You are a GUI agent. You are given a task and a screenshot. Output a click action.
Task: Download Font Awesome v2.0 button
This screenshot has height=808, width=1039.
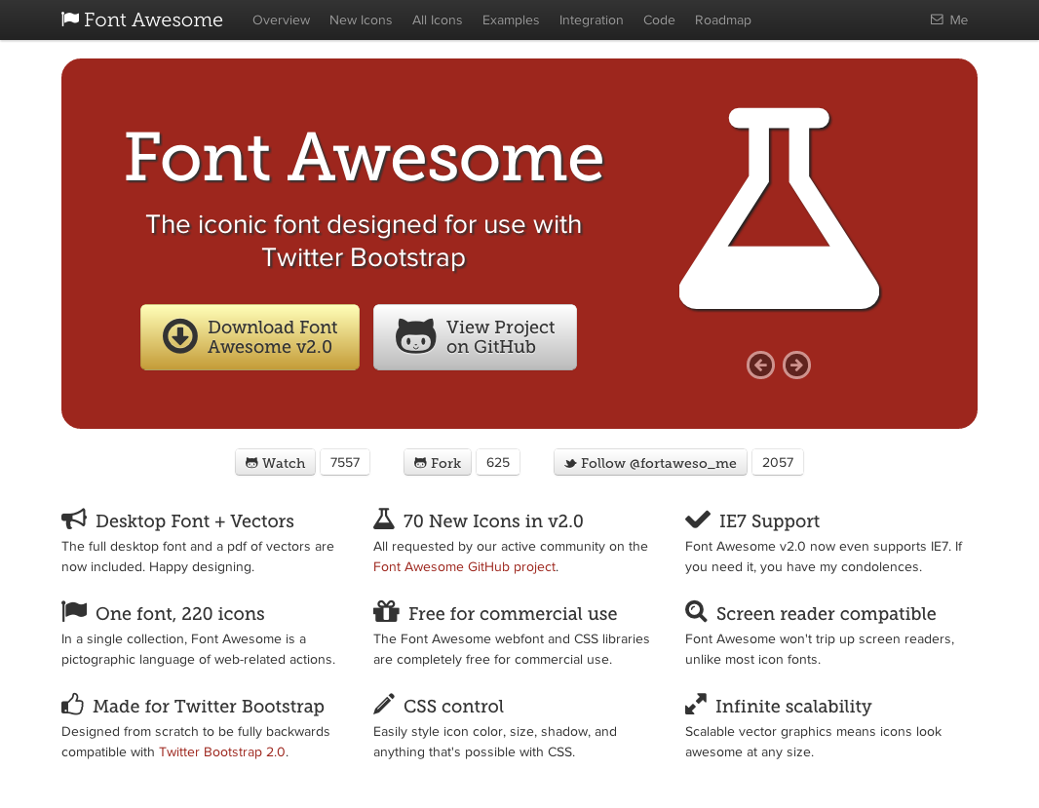pyautogui.click(x=250, y=336)
